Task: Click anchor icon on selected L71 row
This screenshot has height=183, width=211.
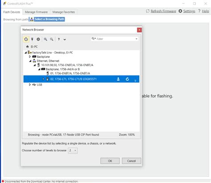Action: (118, 79)
